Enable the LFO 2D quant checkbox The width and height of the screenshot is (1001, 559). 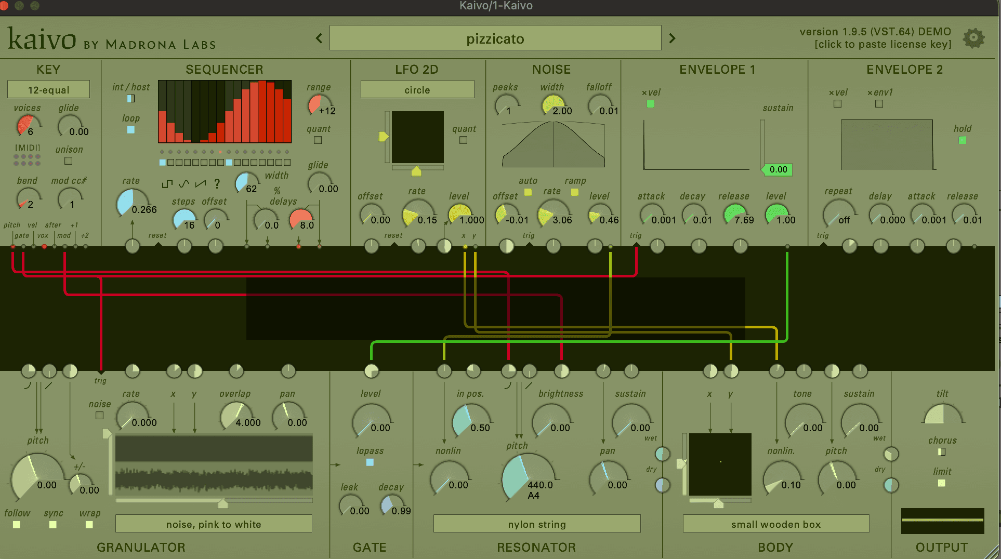[x=464, y=140]
